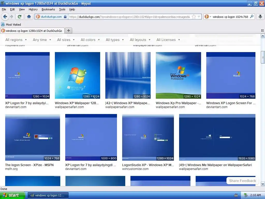Click the Windows Xp Pro Wallpaper title link

click(178, 103)
